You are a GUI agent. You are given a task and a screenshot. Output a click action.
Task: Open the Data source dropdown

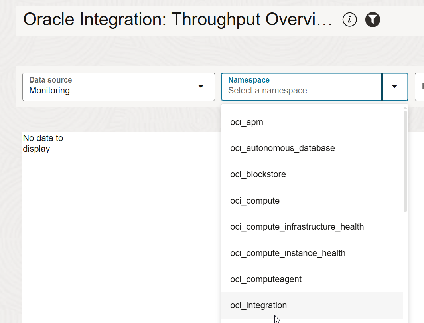118,87
